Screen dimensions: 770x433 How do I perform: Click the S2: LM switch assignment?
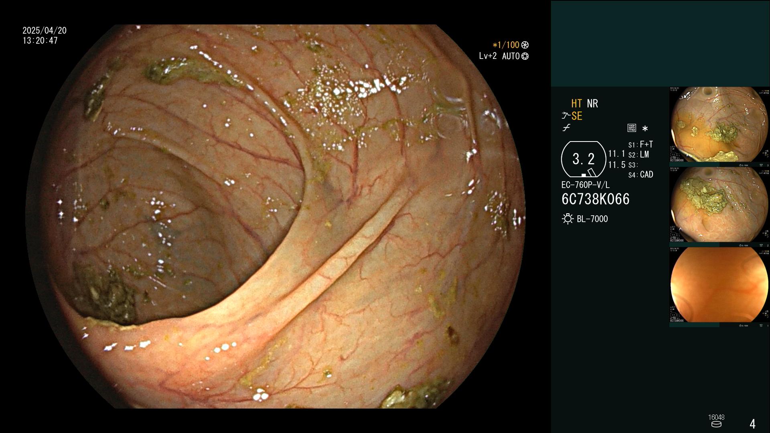638,154
